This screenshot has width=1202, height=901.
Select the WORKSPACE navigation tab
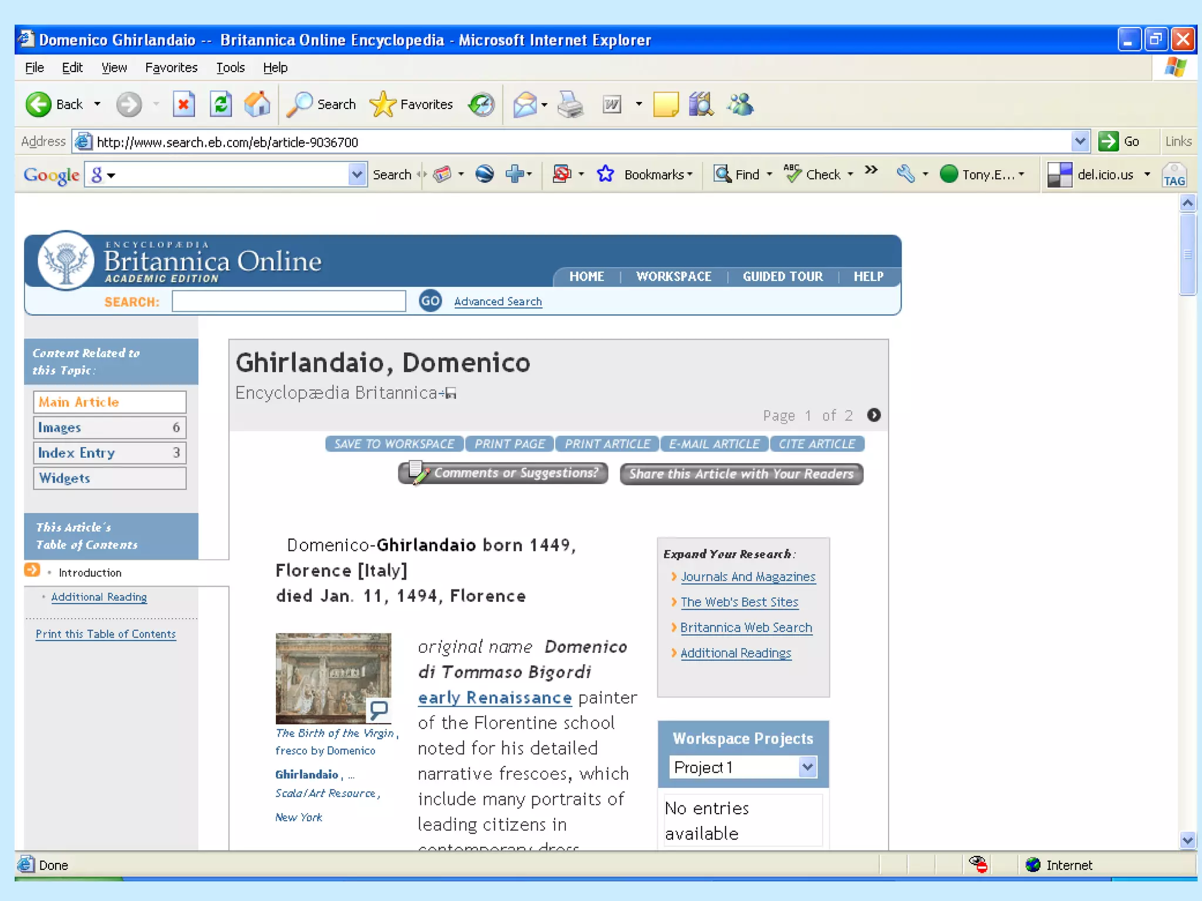click(x=673, y=276)
